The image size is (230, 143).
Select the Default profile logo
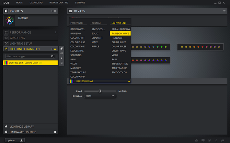(x=10, y=21)
